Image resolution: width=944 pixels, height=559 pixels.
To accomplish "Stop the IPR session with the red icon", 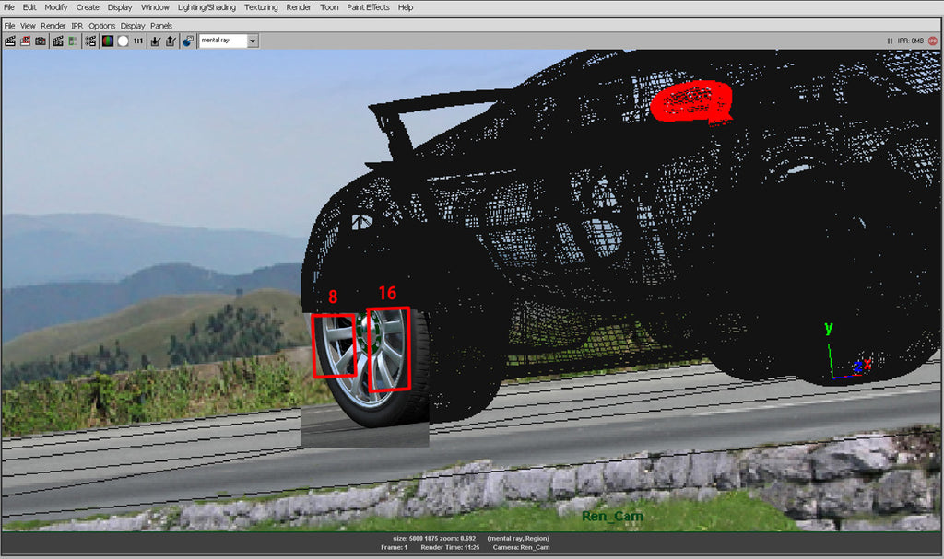I will click(931, 41).
